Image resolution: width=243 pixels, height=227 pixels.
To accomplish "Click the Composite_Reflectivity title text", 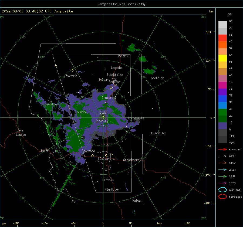I will 121,4.
